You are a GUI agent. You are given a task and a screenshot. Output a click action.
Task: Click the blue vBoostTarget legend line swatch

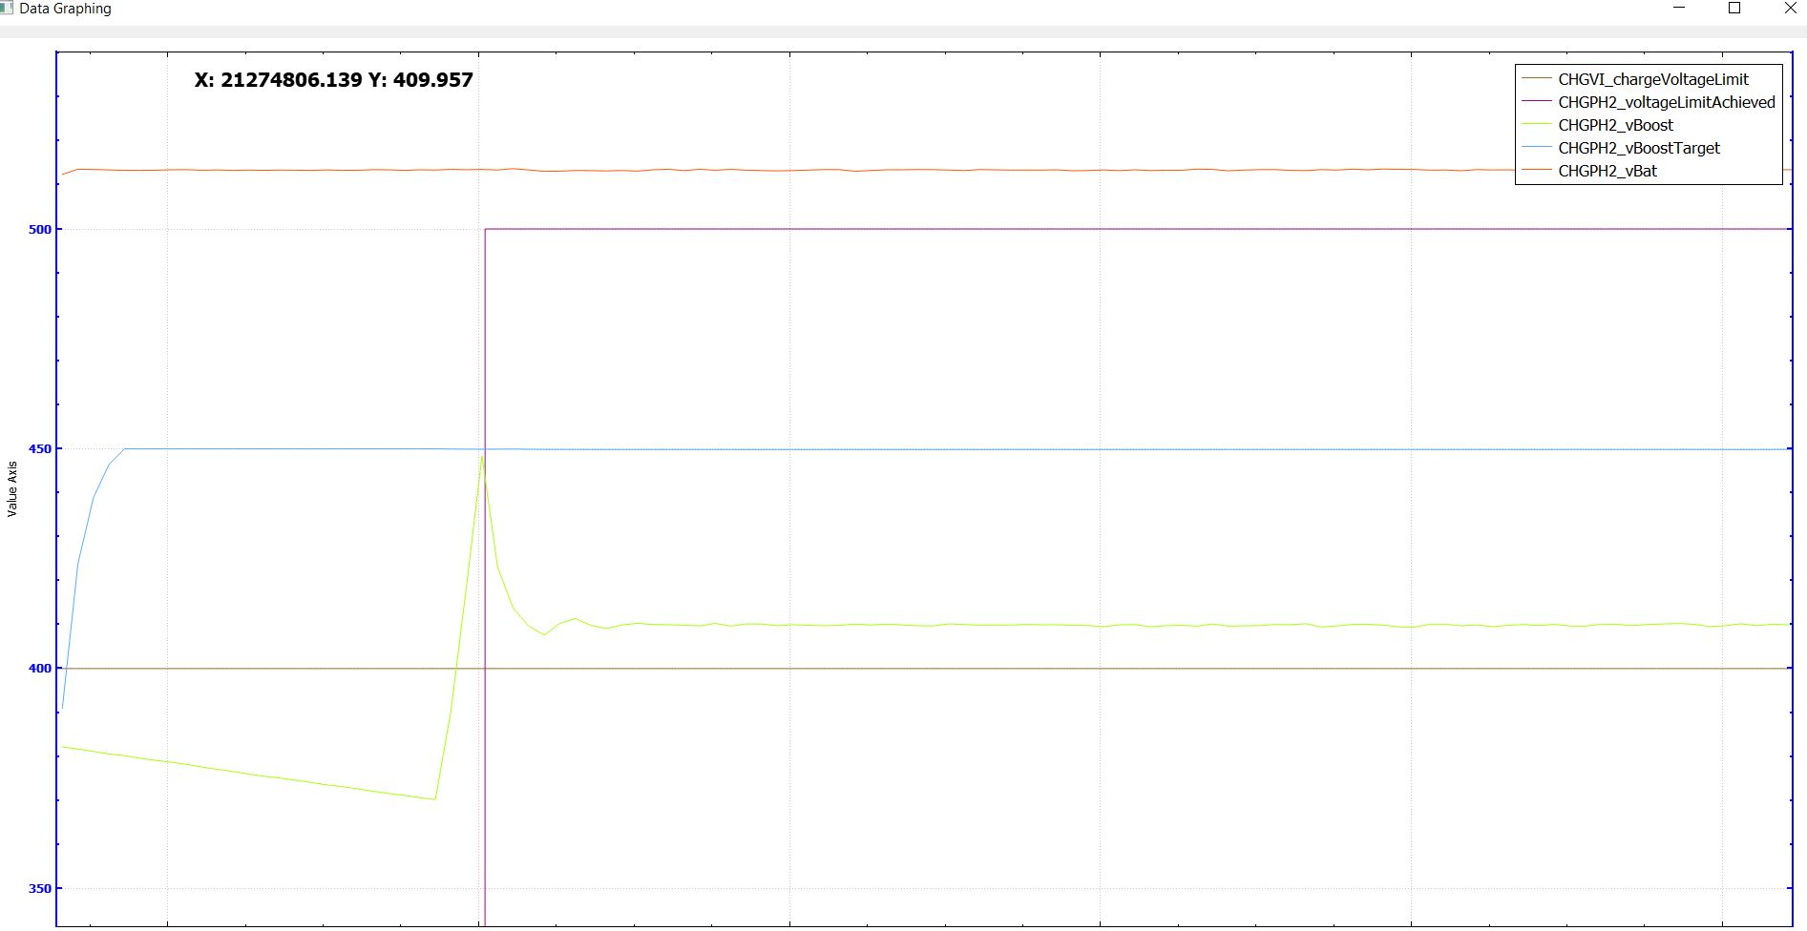1536,148
